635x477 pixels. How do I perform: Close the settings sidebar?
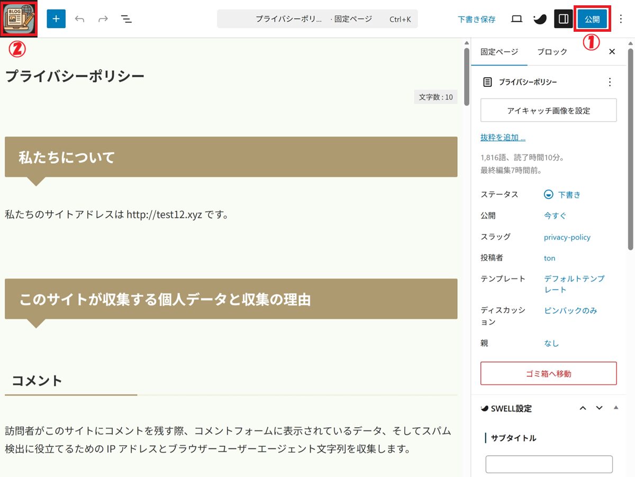[612, 51]
